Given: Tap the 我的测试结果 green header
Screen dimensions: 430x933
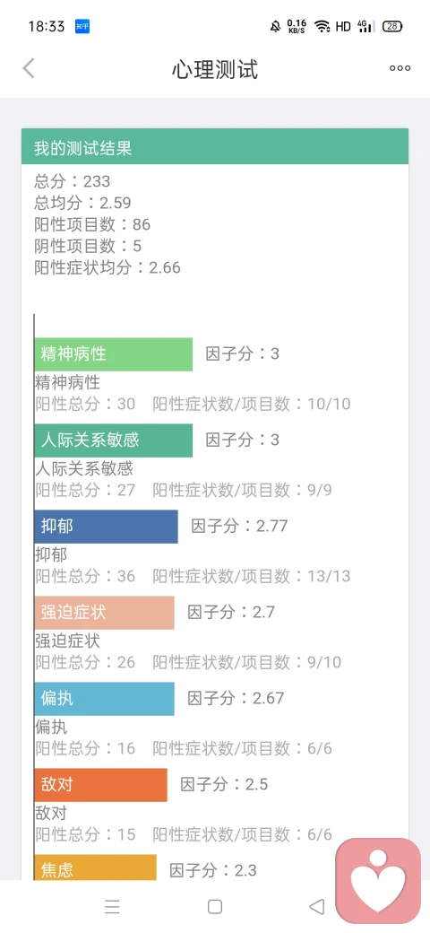Looking at the screenshot, I should 215,146.
